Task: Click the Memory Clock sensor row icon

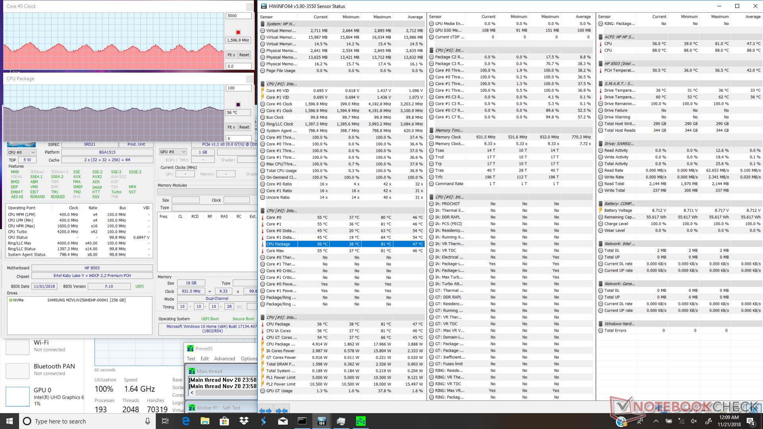Action: point(432,137)
